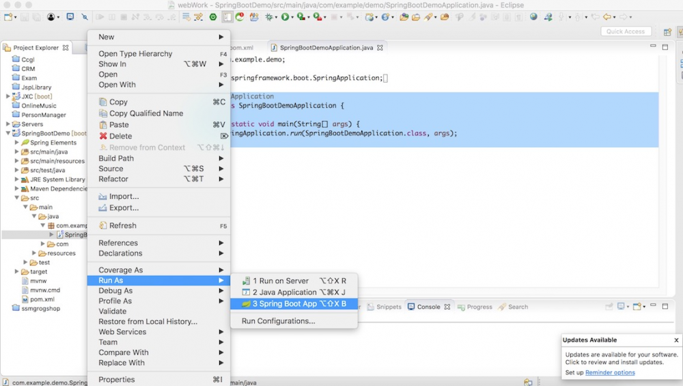Open pom.xml file in Project Explorer

pos(42,299)
